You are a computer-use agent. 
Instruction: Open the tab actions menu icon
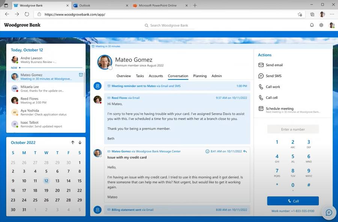(6, 5)
